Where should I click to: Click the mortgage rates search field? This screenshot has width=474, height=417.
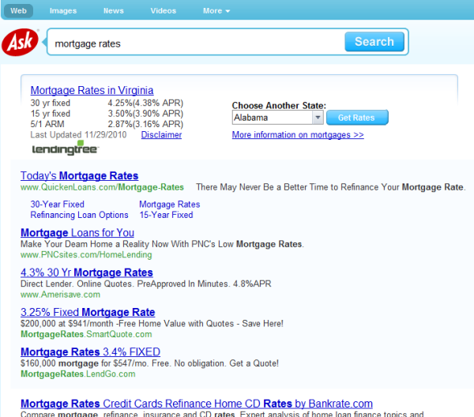click(x=197, y=43)
